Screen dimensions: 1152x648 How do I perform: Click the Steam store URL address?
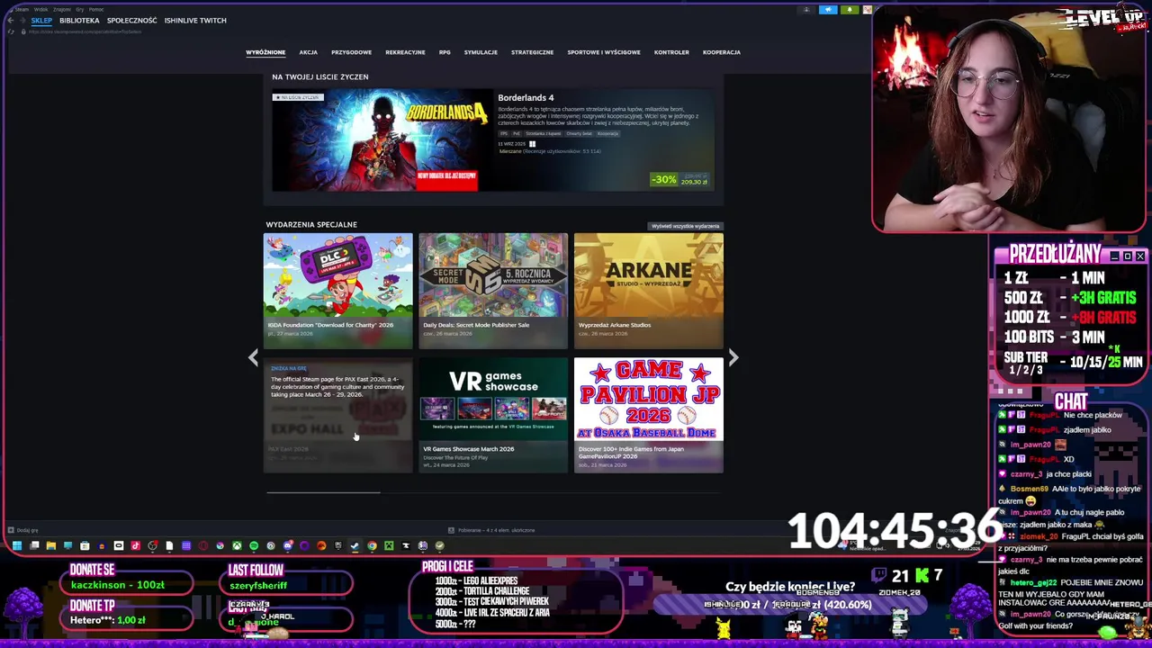click(85, 31)
